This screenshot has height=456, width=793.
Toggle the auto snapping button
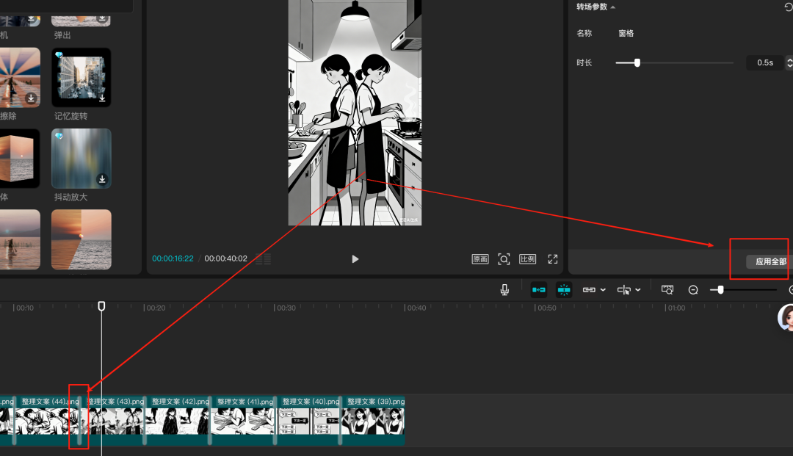click(564, 290)
